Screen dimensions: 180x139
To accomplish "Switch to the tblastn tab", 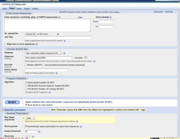I will tap(27, 8).
